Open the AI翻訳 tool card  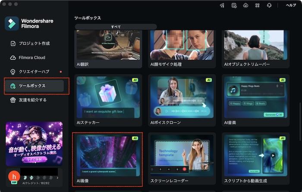[x=108, y=49]
